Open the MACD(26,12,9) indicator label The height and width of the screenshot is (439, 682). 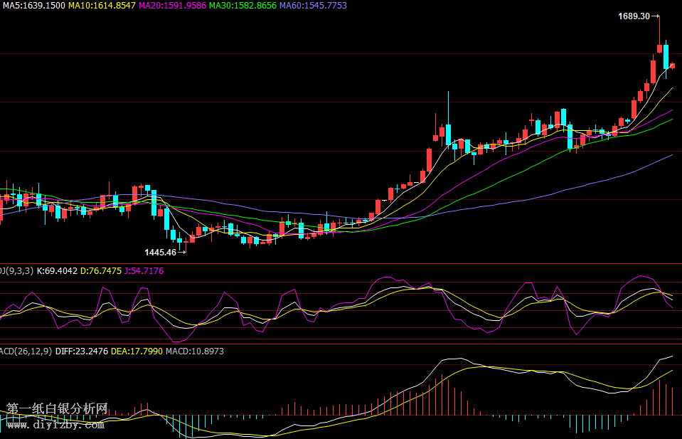[x=25, y=351]
